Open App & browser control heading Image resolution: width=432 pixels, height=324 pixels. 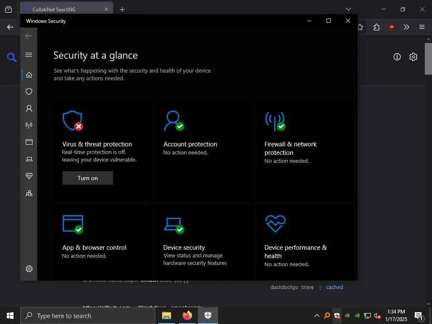(94, 247)
